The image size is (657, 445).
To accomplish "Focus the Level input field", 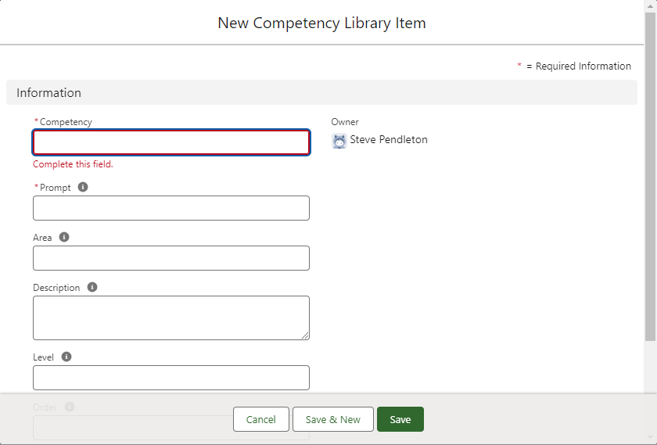I will coord(171,378).
